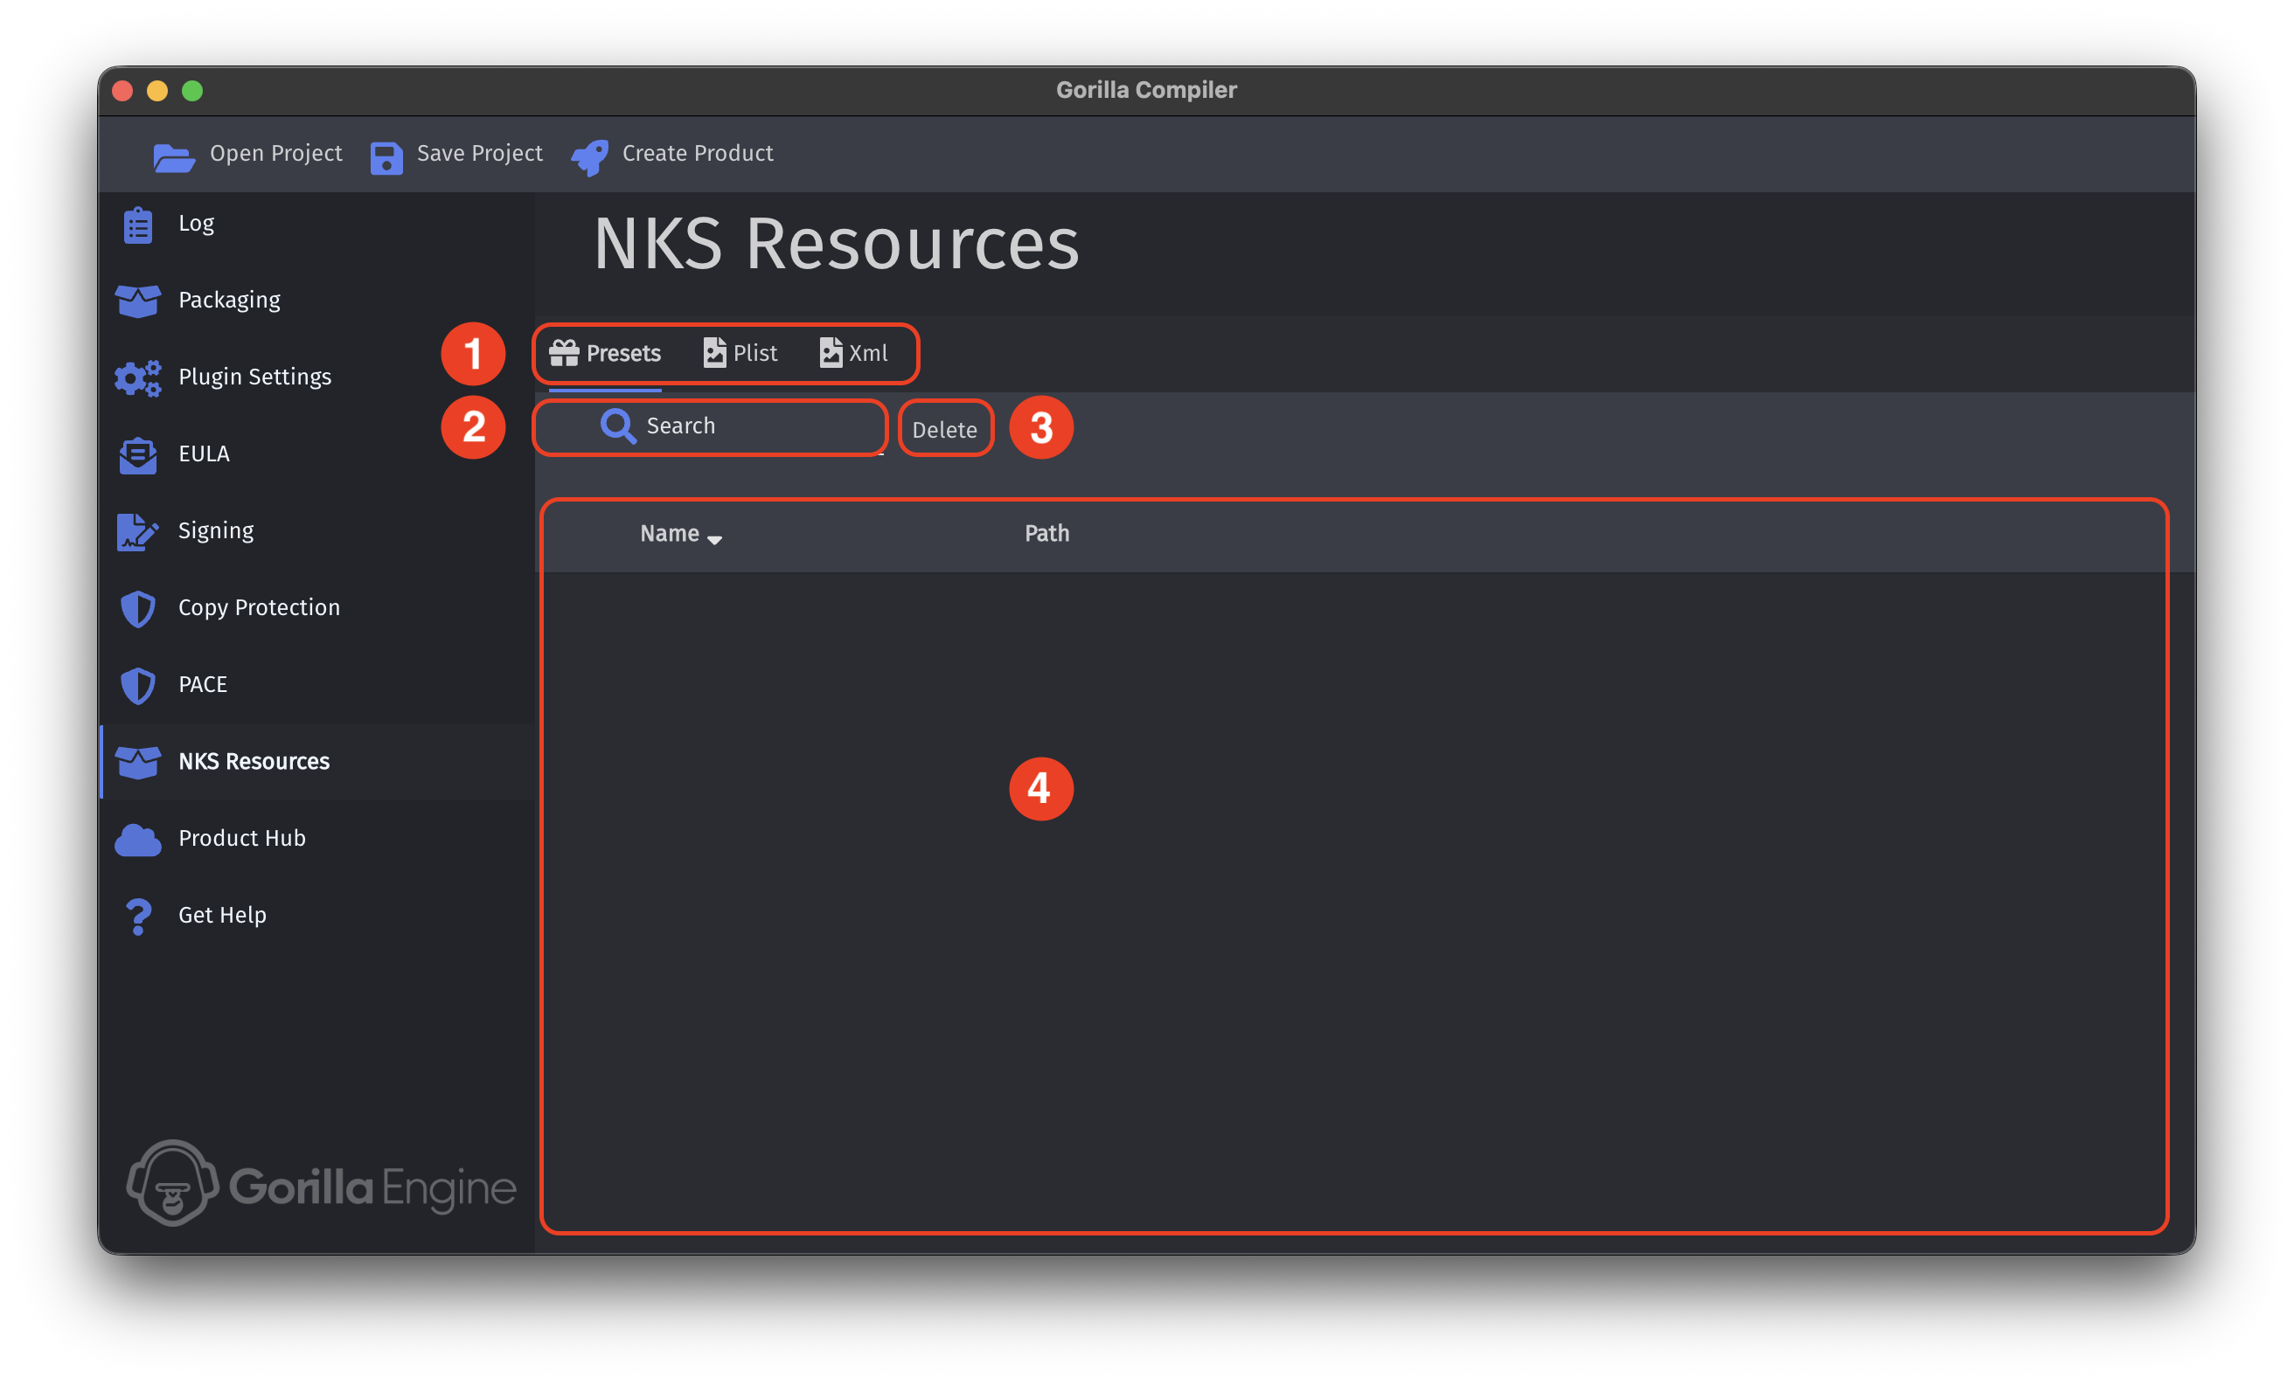The height and width of the screenshot is (1384, 2294).
Task: Go to Plugin Settings
Action: click(316, 377)
